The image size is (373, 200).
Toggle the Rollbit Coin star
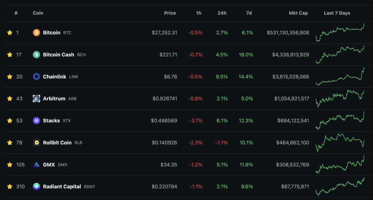[x=10, y=143]
